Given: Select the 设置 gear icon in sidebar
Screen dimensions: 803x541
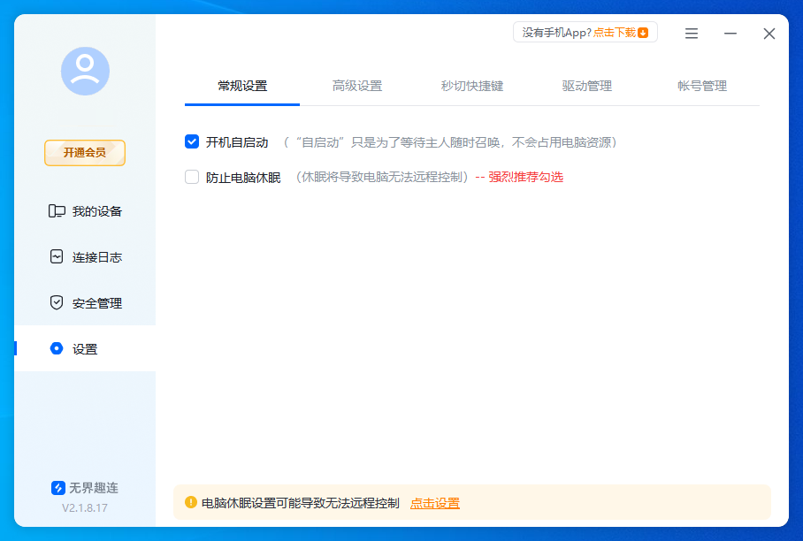Looking at the screenshot, I should tap(55, 348).
